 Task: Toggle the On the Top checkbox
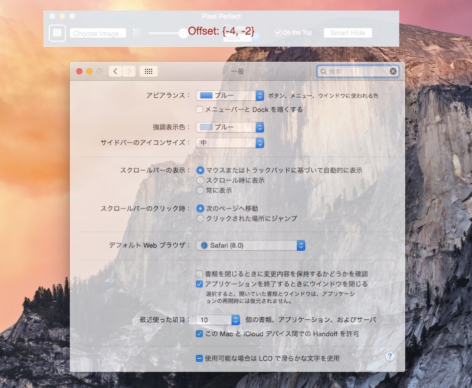pyautogui.click(x=278, y=33)
